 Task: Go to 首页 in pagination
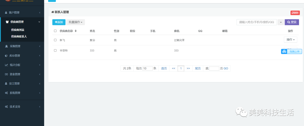coord(164,68)
